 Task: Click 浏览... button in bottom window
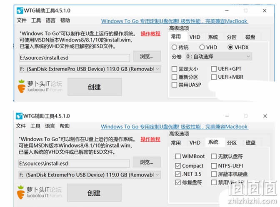pyautogui.click(x=147, y=162)
